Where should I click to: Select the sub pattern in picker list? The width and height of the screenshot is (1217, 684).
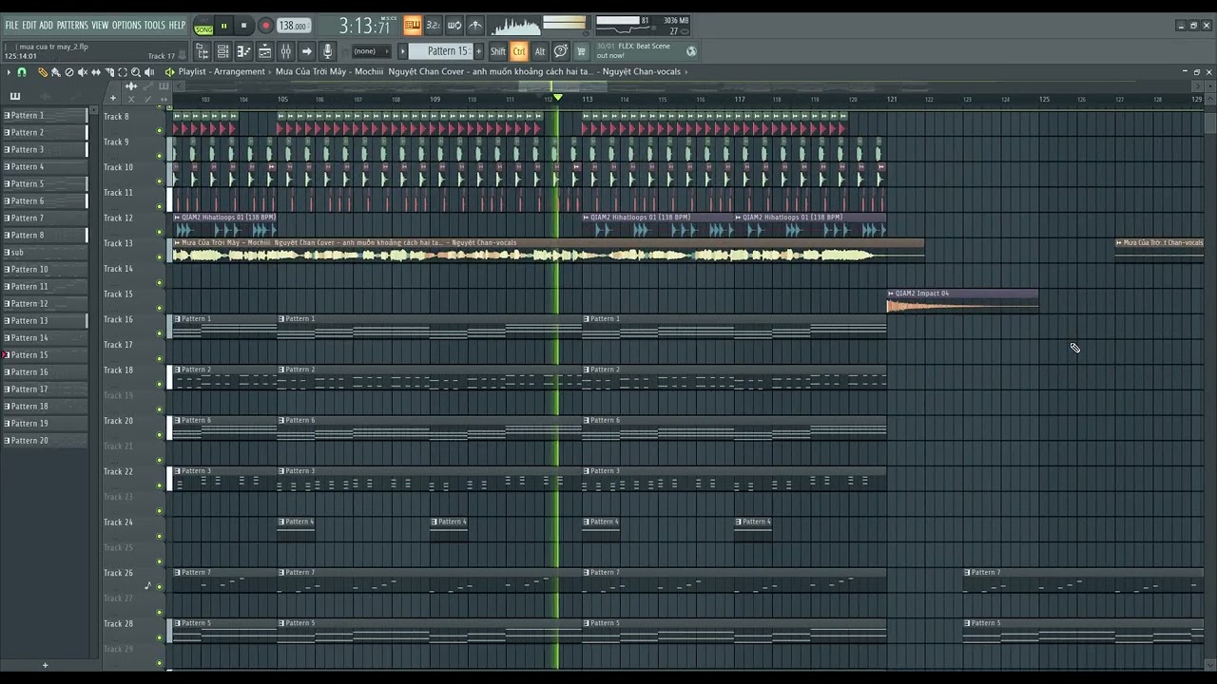(45, 253)
